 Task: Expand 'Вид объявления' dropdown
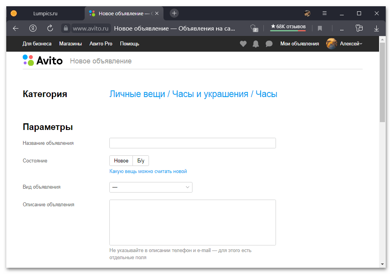click(151, 187)
